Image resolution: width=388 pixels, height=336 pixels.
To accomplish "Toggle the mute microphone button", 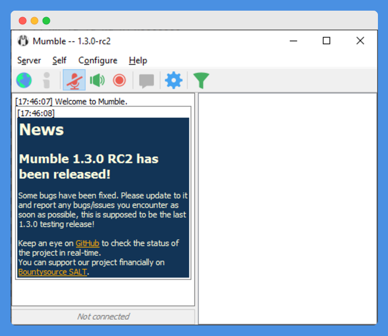I will 74,80.
